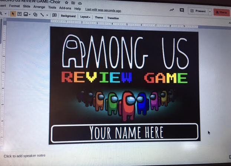The image size is (231, 166).
Task: Open the move to folder icon
Action: tap(73, 3)
